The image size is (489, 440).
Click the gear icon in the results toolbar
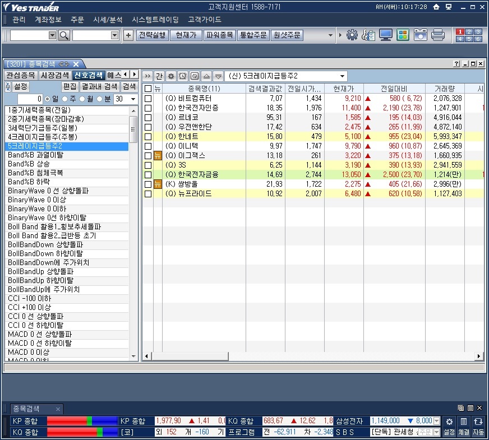(171, 76)
